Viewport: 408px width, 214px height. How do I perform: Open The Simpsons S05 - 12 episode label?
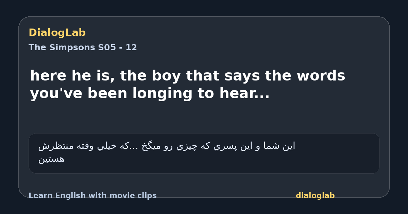pos(83,48)
